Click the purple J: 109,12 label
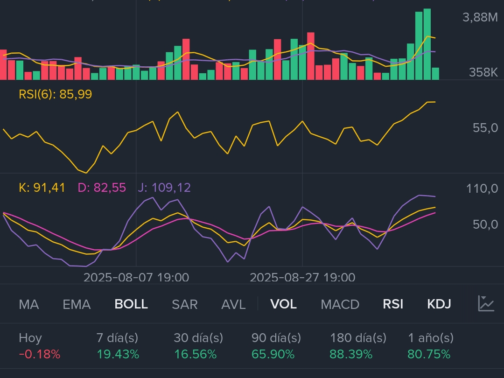The width and height of the screenshot is (504, 378). pyautogui.click(x=164, y=188)
